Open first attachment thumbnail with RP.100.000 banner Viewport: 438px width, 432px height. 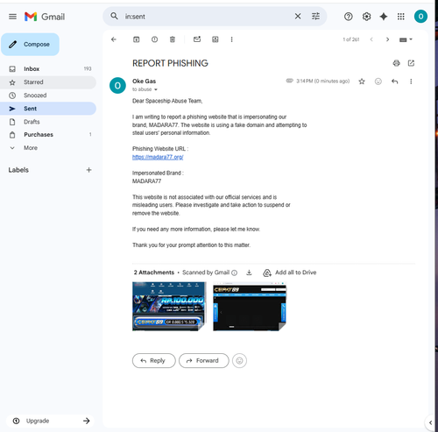(169, 306)
